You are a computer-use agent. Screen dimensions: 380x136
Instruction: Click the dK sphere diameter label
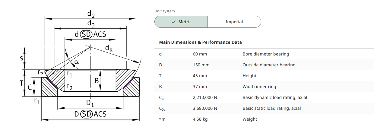click(x=109, y=48)
